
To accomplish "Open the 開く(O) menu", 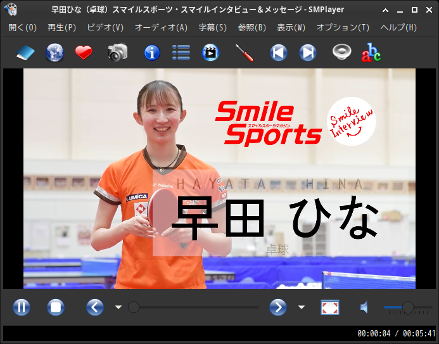I will (x=23, y=27).
